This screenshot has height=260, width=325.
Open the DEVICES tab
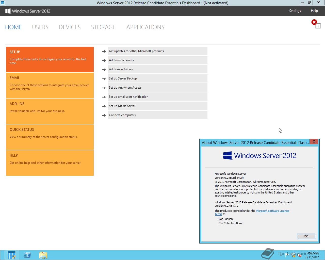(x=70, y=27)
